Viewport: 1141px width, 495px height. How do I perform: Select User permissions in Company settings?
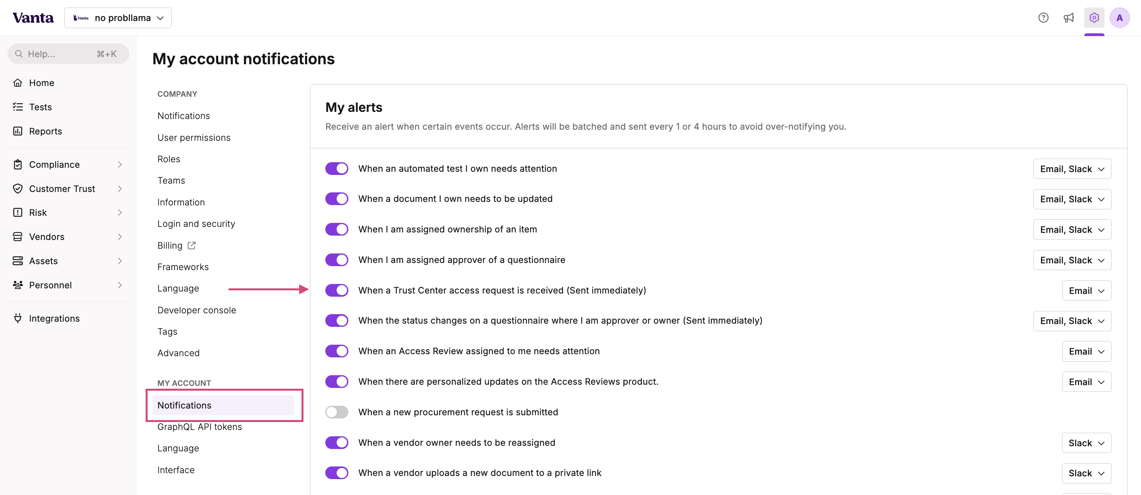click(194, 138)
